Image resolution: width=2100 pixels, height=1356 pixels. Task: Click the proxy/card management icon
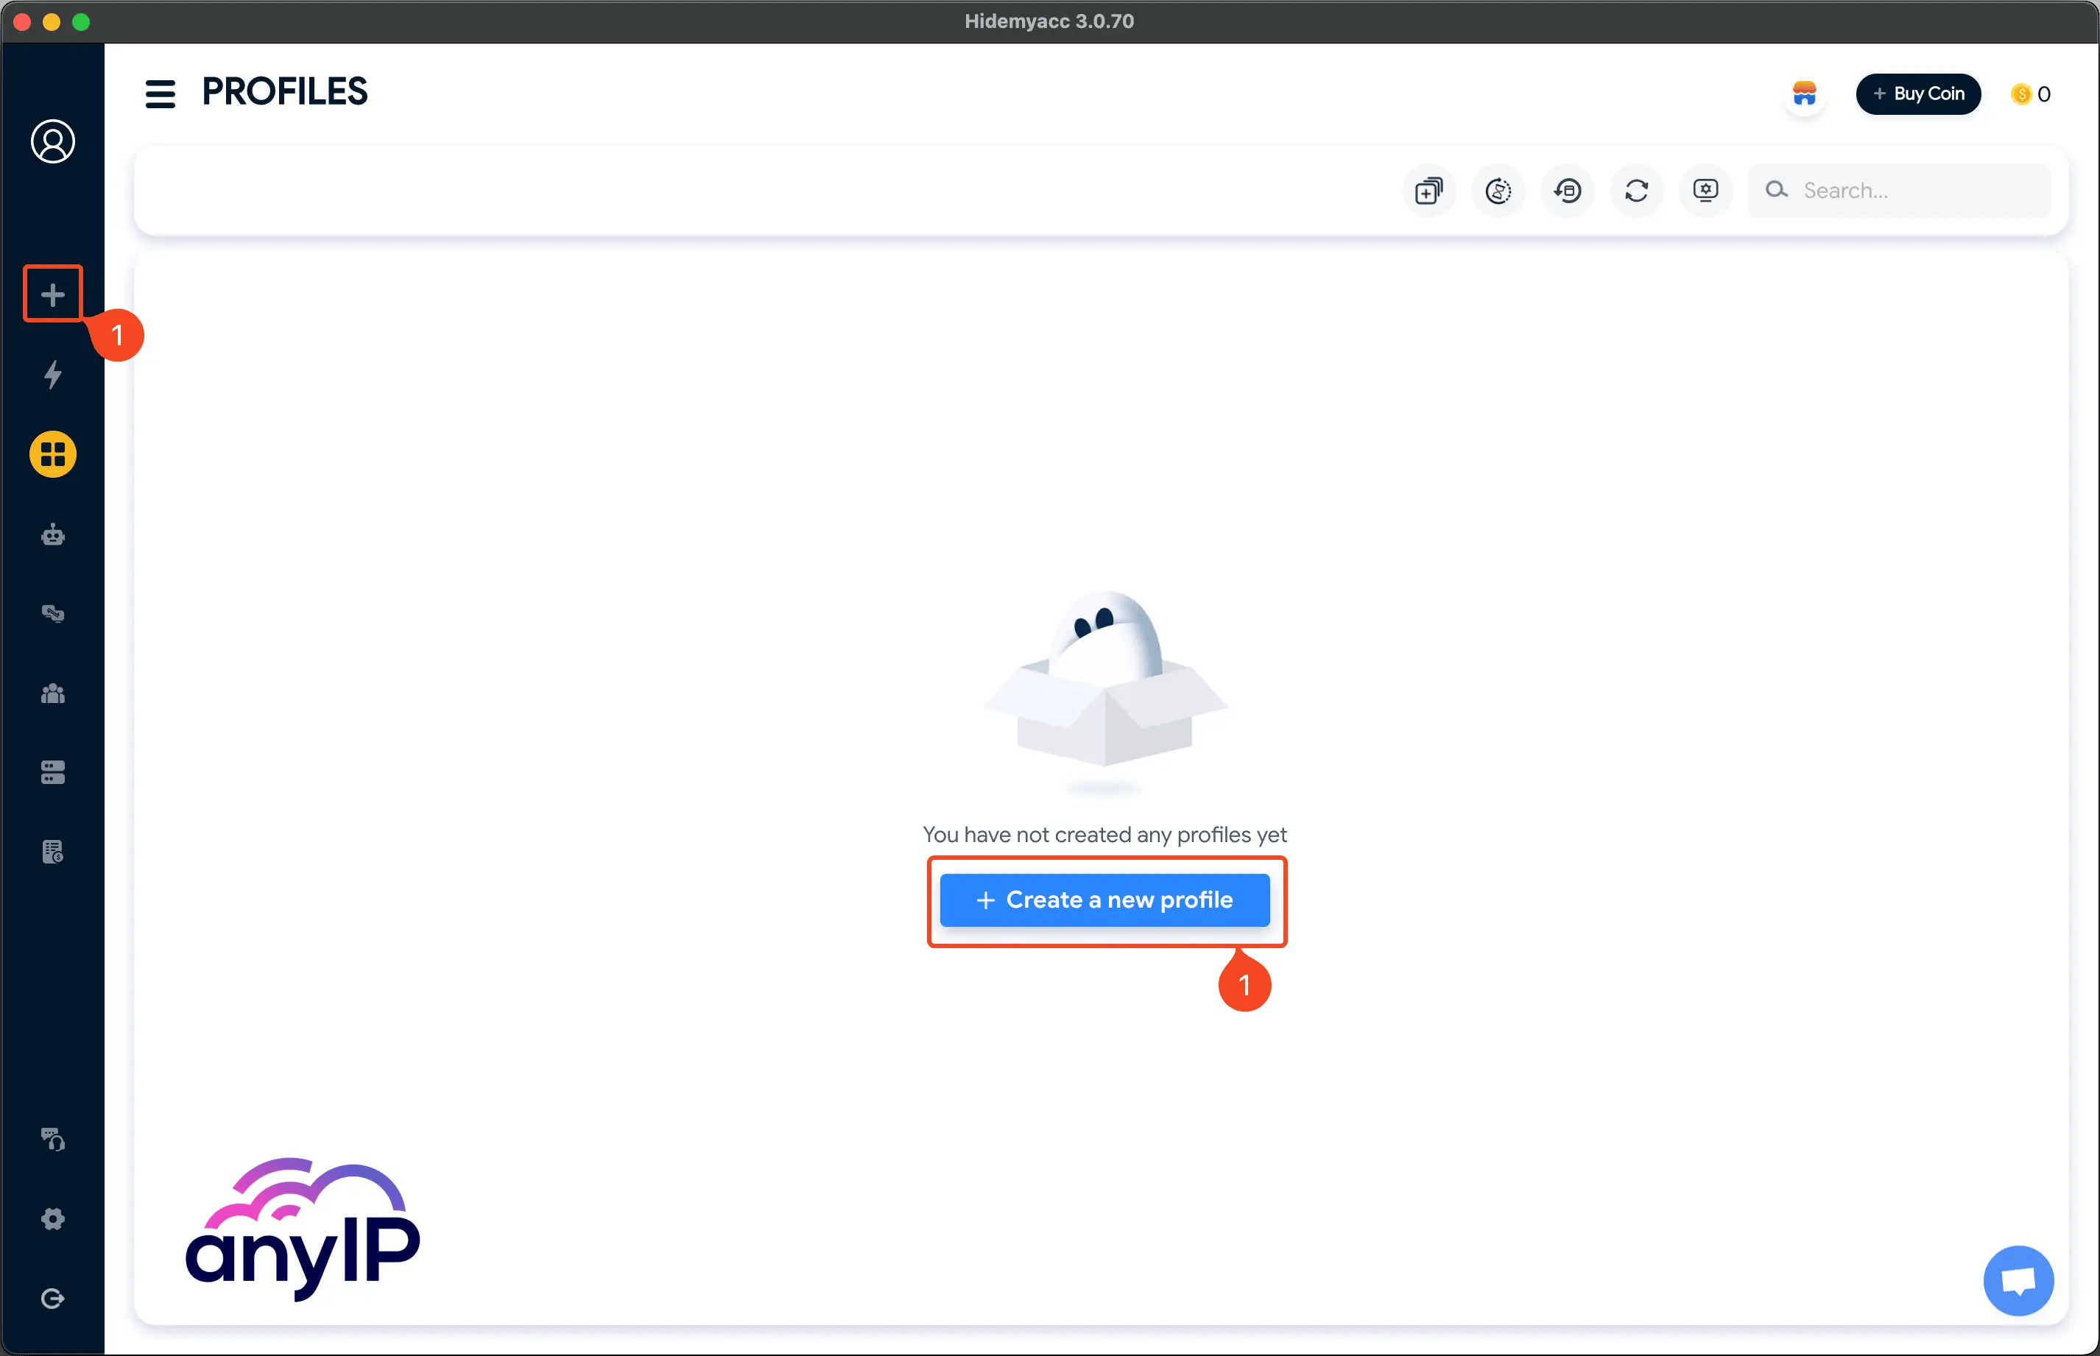[x=52, y=773]
